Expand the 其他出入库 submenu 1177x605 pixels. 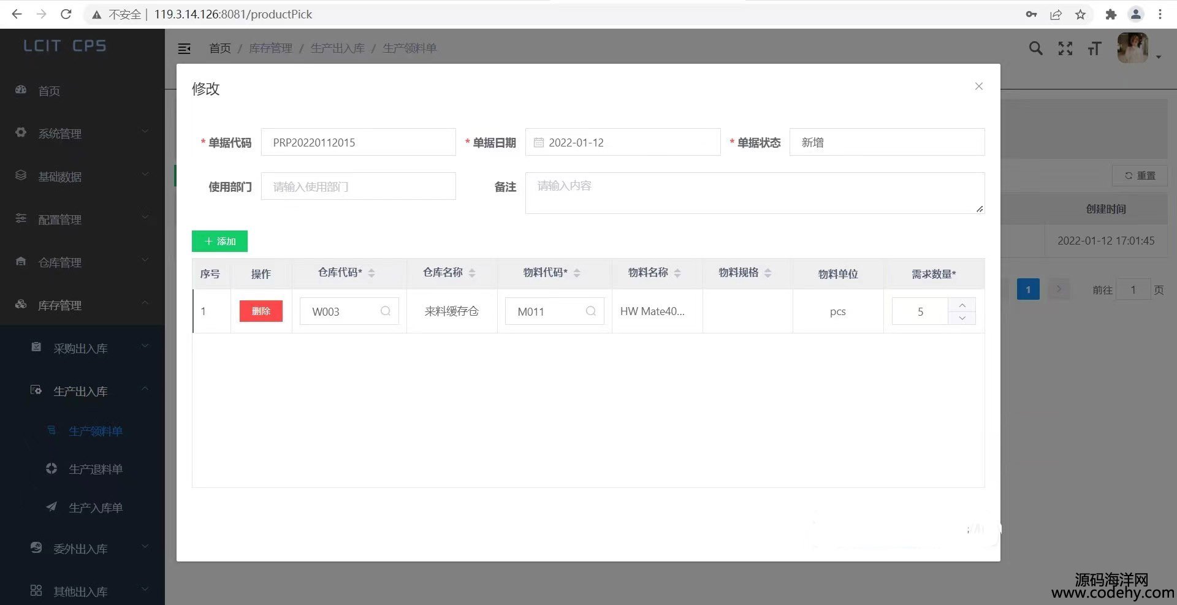(x=82, y=591)
